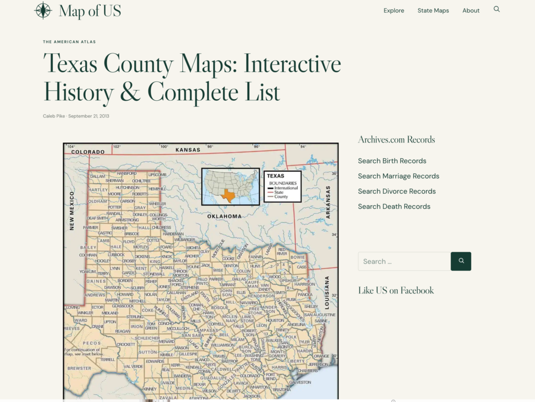Click the ARKANSAS label on the map
535x402 pixels.
click(x=328, y=202)
